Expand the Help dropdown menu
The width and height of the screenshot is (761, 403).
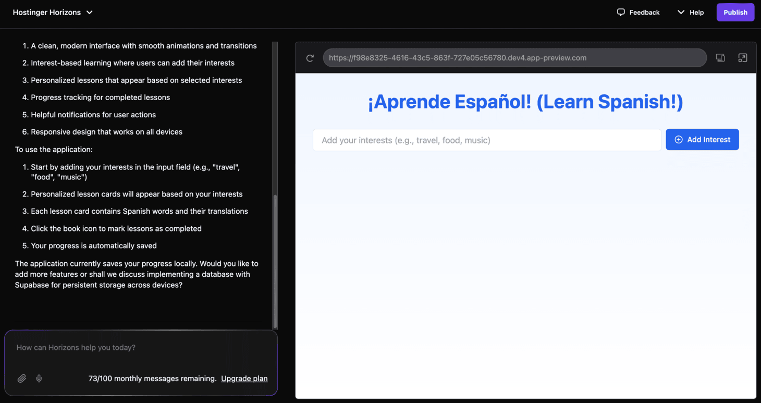680,12
